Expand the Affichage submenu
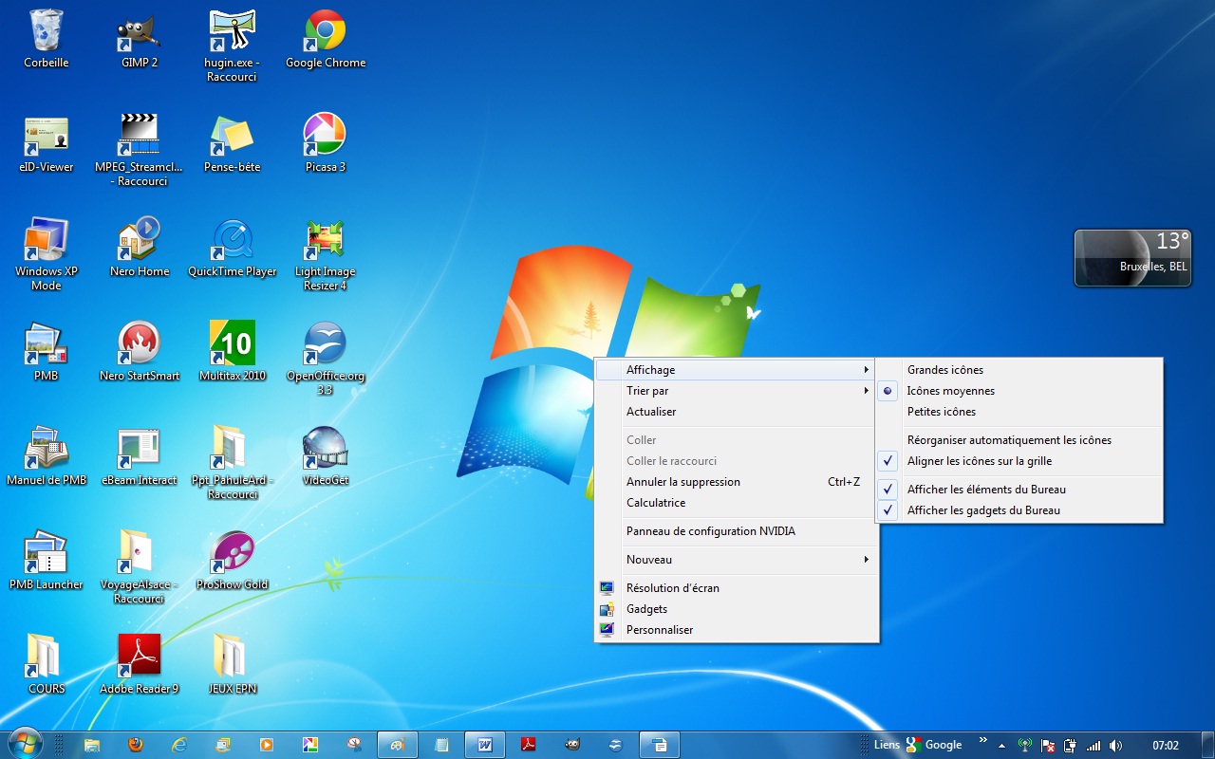Image resolution: width=1215 pixels, height=759 pixels. point(736,370)
